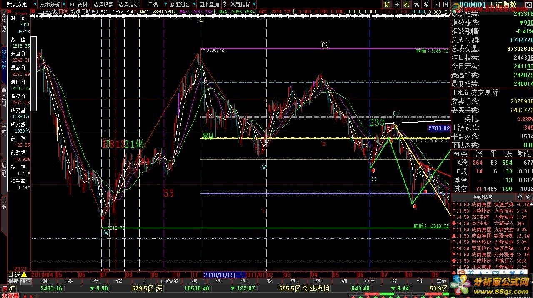533x298 pixels.
Task: Select the 标1 indicator tab
Action: click(219, 281)
